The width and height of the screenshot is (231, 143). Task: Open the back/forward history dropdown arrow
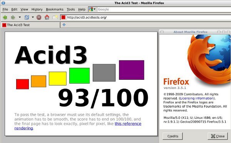click(x=20, y=17)
